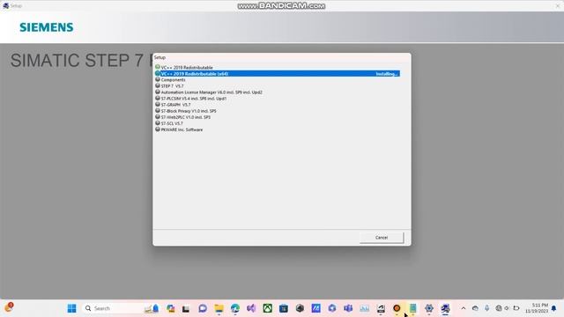564x317 pixels.
Task: Click status icon next to S7-GRAPH
Action: click(158, 104)
